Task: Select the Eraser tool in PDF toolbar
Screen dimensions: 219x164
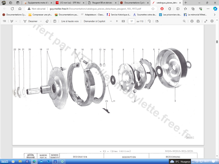Action: coord(47,21)
